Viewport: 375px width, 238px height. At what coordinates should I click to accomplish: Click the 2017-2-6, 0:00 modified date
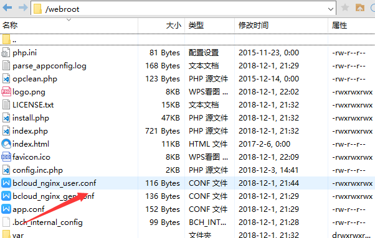[x=265, y=144]
